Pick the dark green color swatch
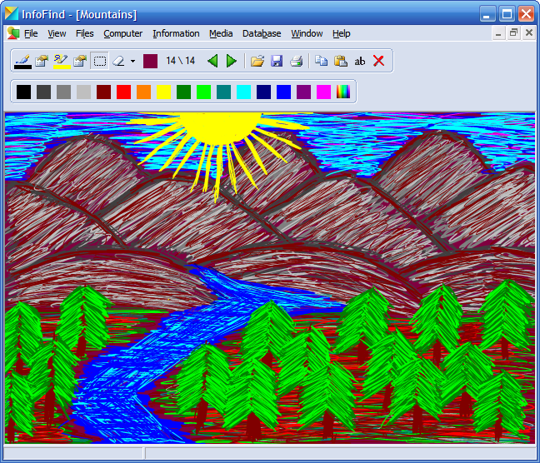 pyautogui.click(x=183, y=92)
